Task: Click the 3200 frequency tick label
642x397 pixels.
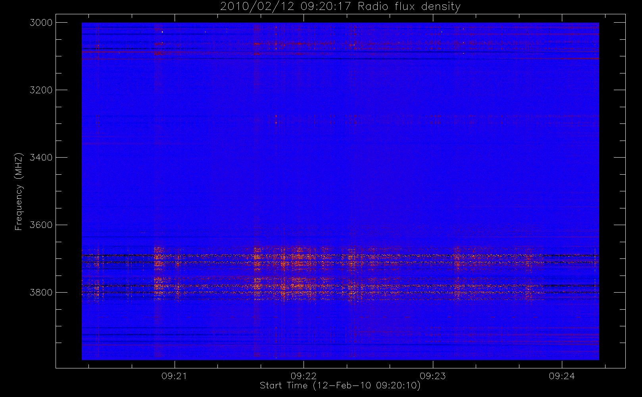Action: pos(41,90)
